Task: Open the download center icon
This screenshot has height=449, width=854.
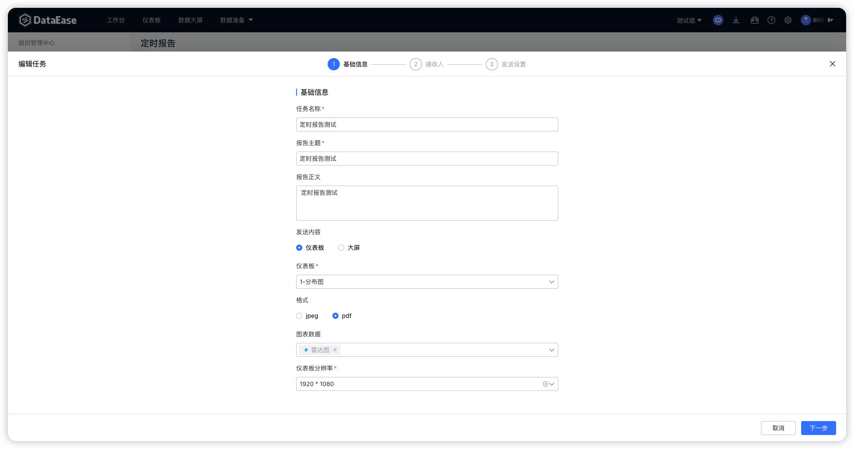Action: 736,20
